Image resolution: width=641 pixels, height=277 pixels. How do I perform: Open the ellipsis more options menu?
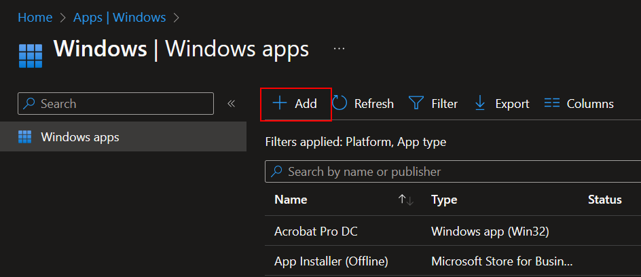[x=340, y=49]
